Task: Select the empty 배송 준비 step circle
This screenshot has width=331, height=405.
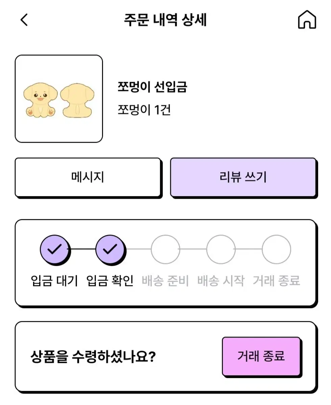Action: [x=165, y=249]
